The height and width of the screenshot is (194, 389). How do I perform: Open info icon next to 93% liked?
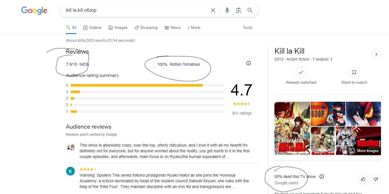pos(321,177)
